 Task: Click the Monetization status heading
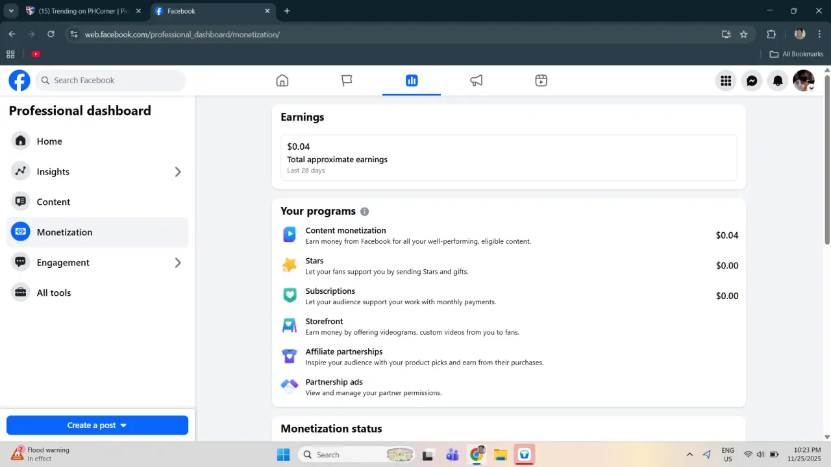331,429
